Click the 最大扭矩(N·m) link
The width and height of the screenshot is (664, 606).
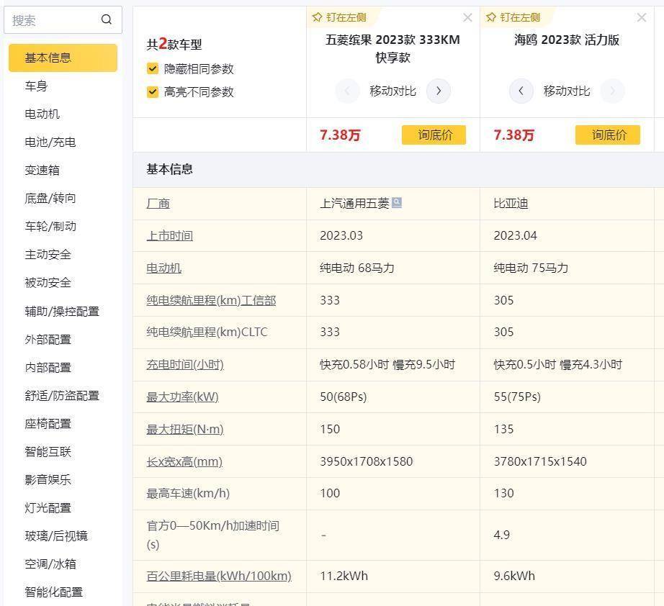click(x=185, y=429)
